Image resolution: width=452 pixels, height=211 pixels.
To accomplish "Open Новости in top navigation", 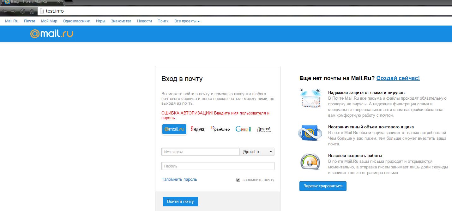I will 144,21.
